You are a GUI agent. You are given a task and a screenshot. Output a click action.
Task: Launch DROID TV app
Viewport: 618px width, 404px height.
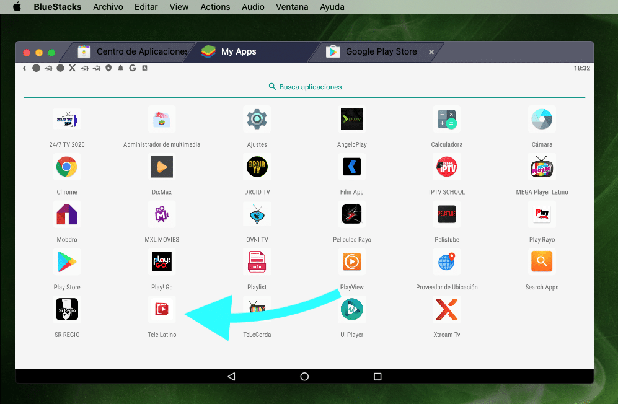pos(257,167)
